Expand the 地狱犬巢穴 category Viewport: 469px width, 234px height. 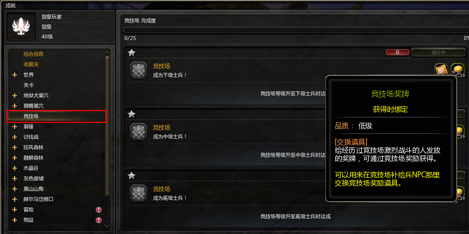[14, 95]
